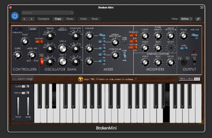The height and width of the screenshot is (138, 212).
Task: Toggle the bottom orange keyboard control 2 switch
Action: coord(133,47)
